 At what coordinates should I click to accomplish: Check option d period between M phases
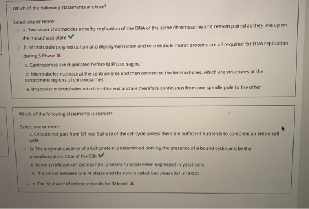pos(27,174)
